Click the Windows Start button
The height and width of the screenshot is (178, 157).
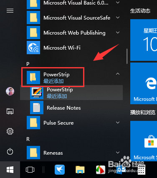pyautogui.click(x=10, y=170)
